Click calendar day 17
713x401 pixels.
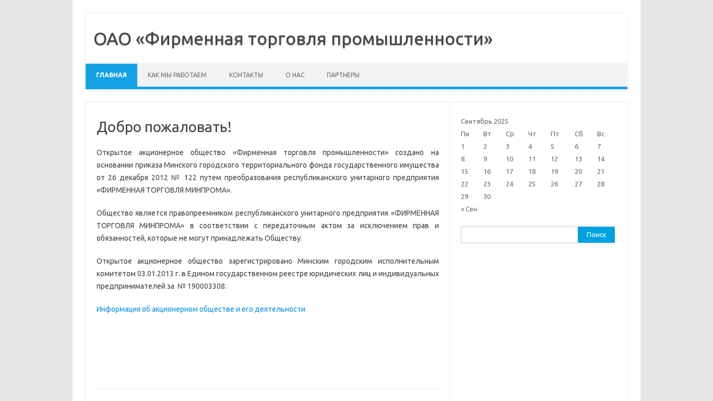coord(509,172)
